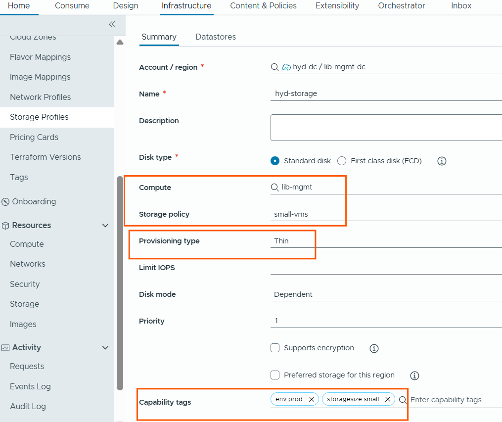Switch to the Datastores tab
The width and height of the screenshot is (502, 422).
tap(216, 37)
